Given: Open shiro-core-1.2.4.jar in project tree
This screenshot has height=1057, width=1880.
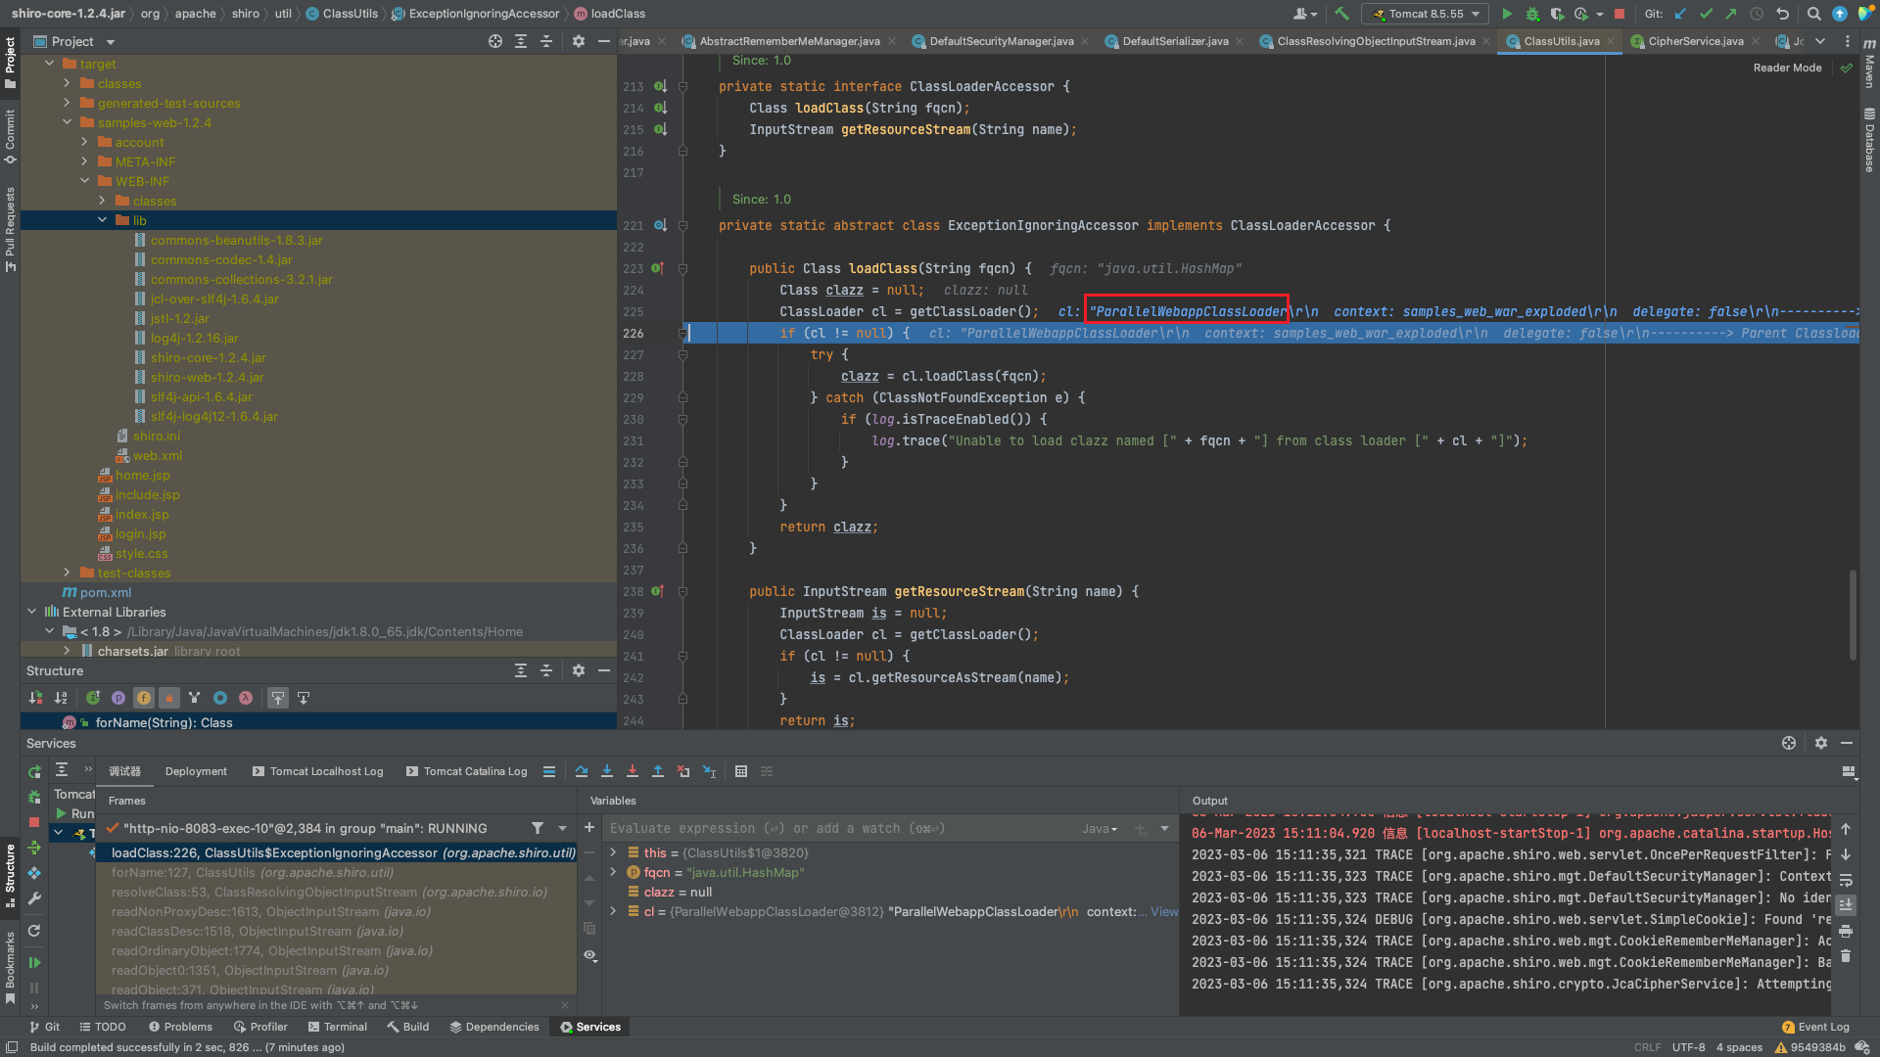Looking at the screenshot, I should (x=208, y=357).
